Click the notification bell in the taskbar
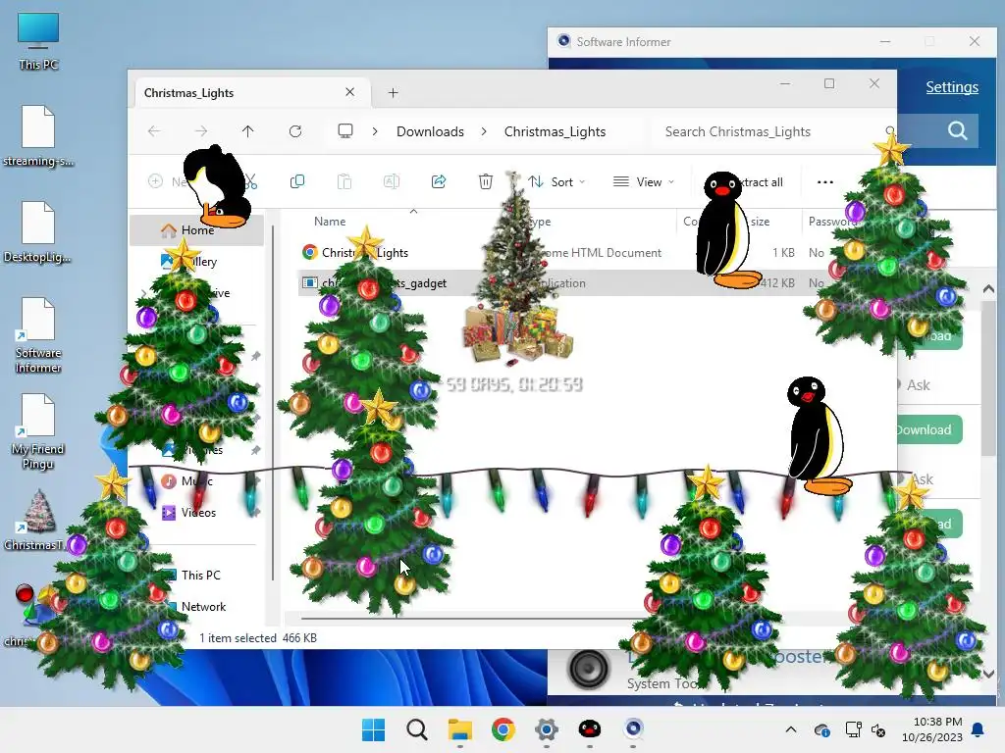Screen dimensions: 1005x753 point(979,729)
